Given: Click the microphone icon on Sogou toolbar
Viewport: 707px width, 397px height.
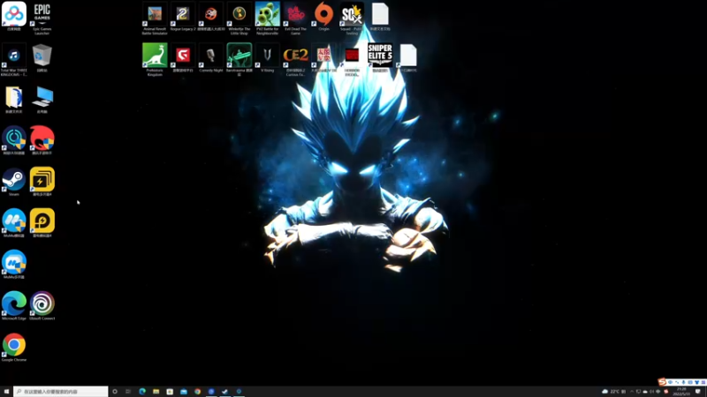Looking at the screenshot, I should point(683,382).
